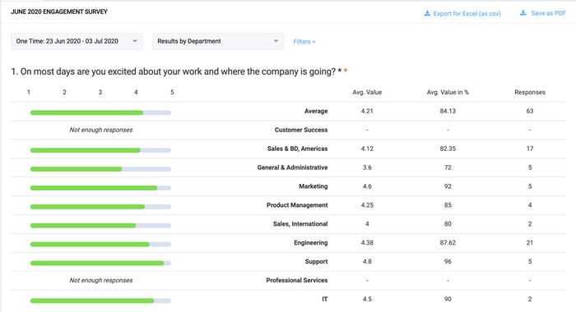
Task: Click the IT department score bar
Action: click(x=100, y=301)
